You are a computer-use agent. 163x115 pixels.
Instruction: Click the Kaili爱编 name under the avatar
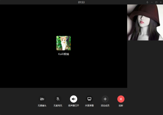[x=64, y=54]
